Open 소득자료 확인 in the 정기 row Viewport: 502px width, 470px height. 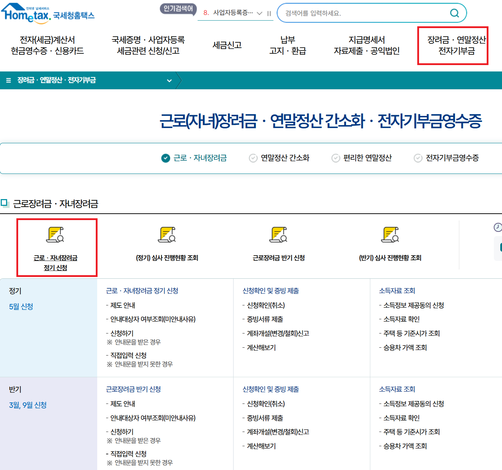click(402, 319)
